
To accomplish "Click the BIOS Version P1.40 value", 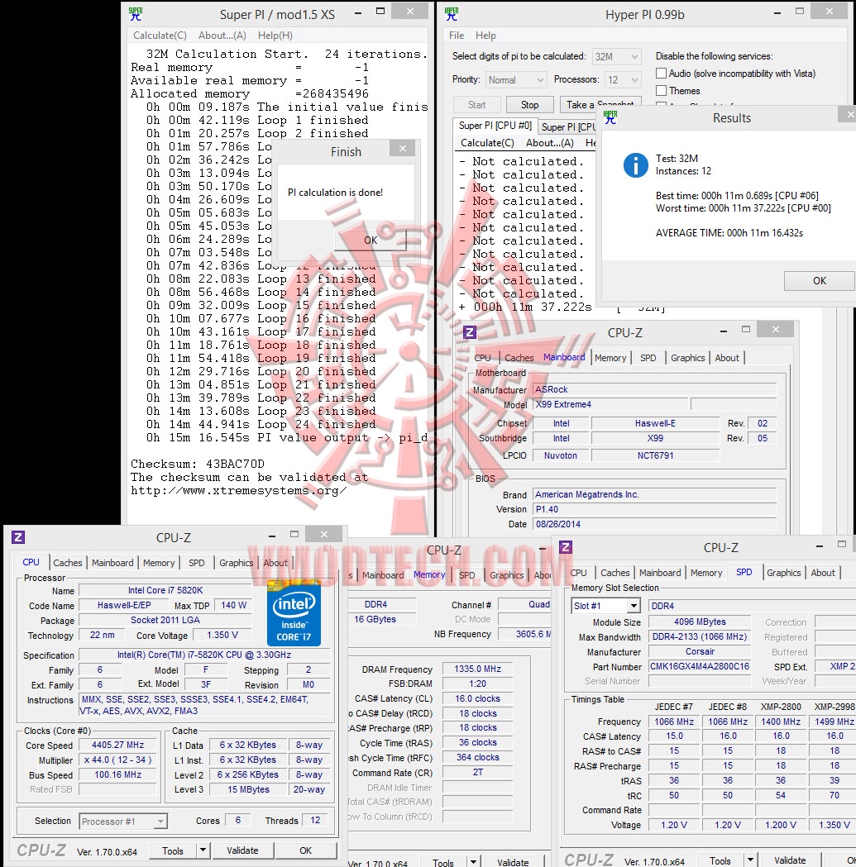I will (x=655, y=509).
